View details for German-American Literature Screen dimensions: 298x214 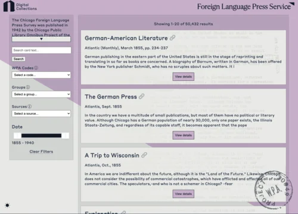click(183, 77)
